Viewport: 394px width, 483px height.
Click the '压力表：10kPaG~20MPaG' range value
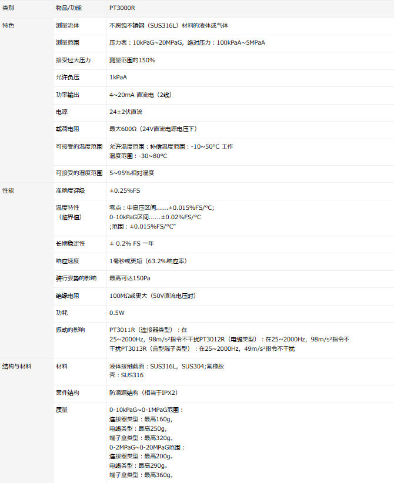pos(146,42)
